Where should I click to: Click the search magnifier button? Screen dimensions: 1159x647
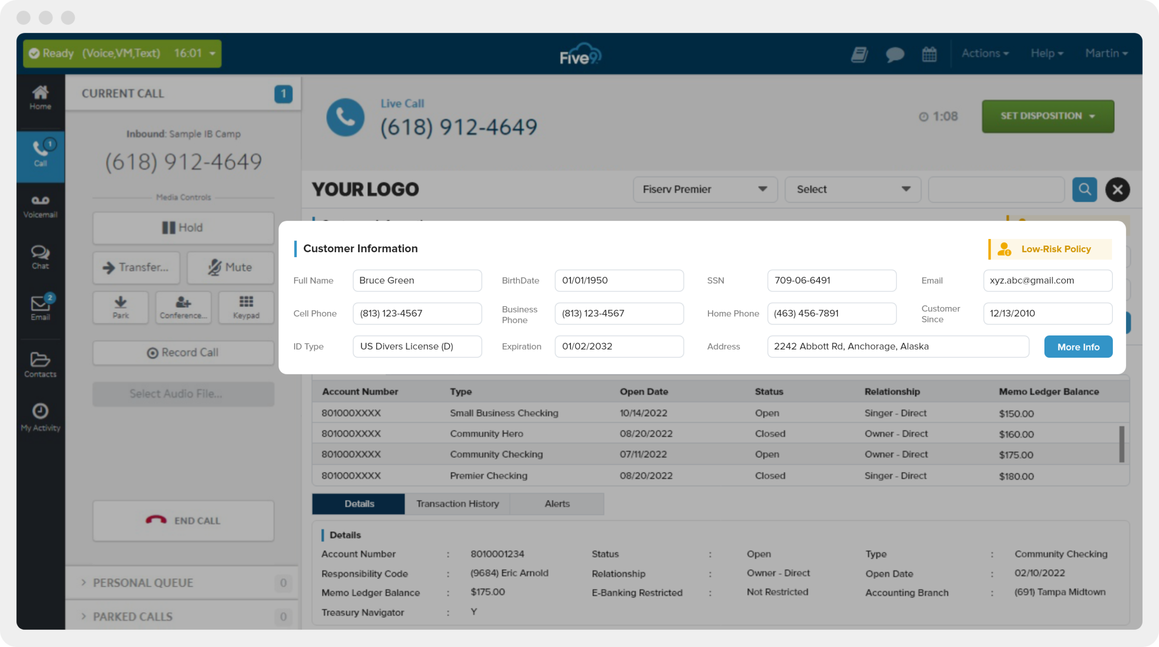[x=1085, y=189]
